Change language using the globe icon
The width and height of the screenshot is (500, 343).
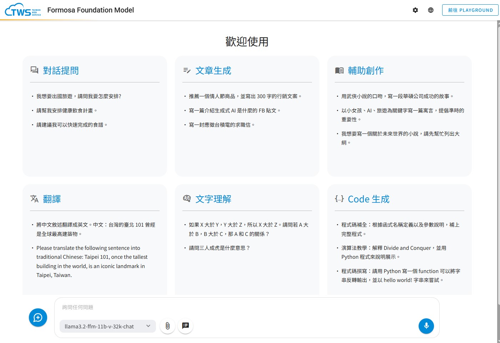[430, 10]
